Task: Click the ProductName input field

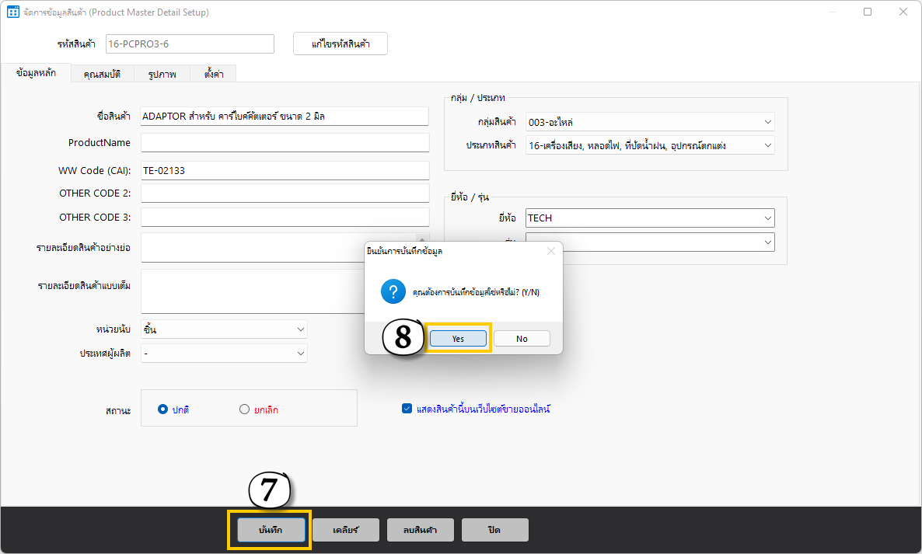Action: [285, 143]
